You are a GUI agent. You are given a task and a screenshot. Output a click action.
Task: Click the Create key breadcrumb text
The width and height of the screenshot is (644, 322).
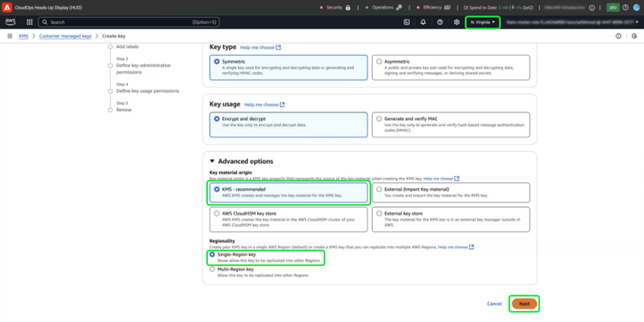pos(113,36)
